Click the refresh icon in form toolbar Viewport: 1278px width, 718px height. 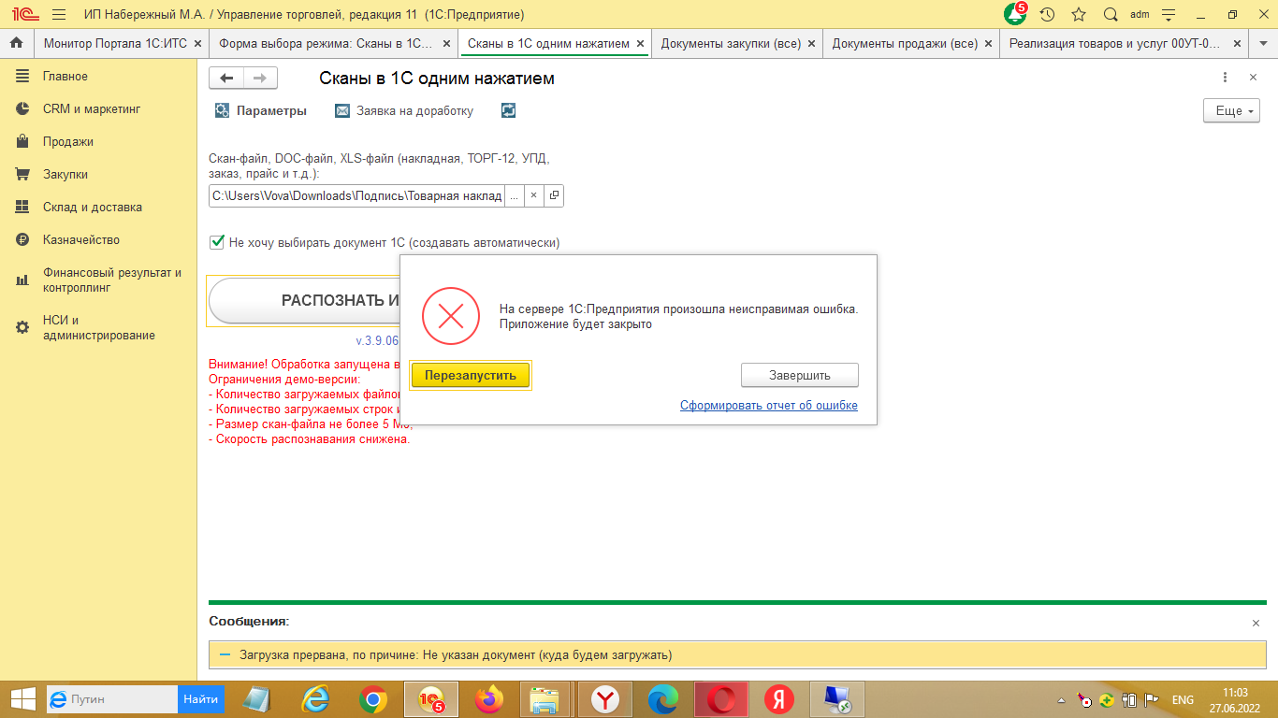click(x=508, y=110)
